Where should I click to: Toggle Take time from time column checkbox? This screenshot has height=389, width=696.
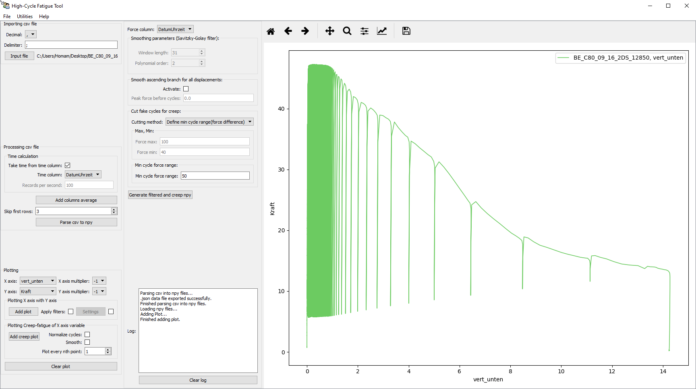coord(68,166)
